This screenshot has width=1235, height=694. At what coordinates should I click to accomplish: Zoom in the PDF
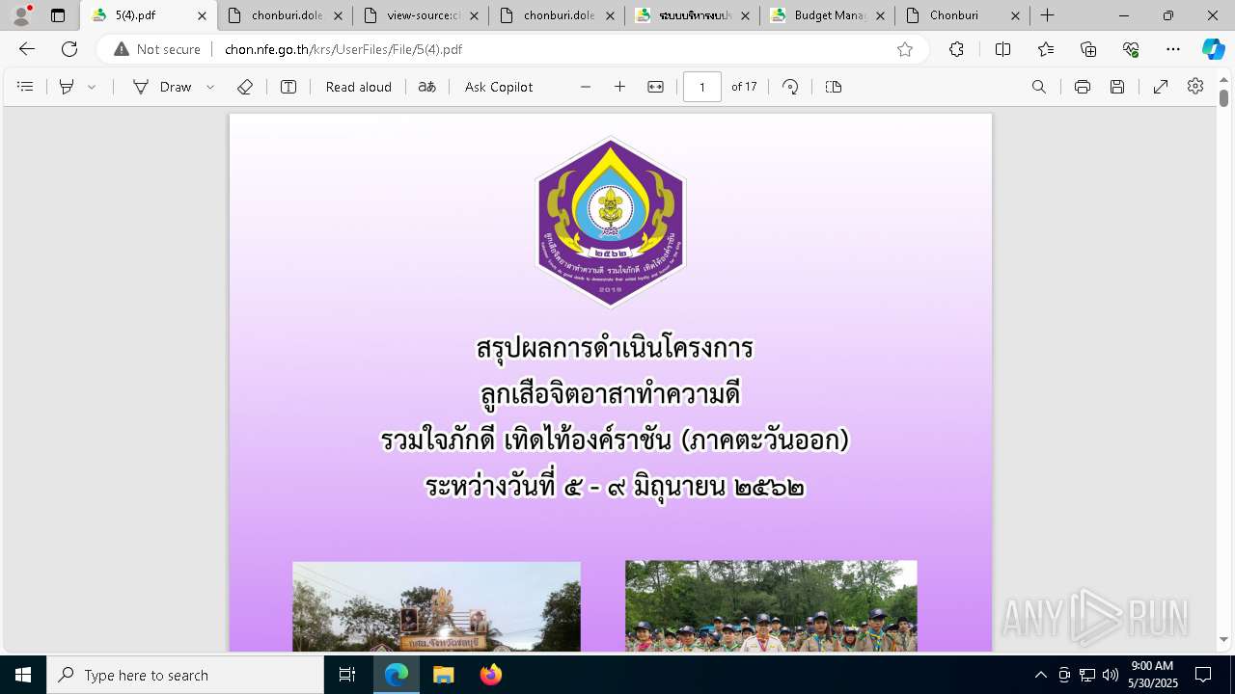point(620,87)
